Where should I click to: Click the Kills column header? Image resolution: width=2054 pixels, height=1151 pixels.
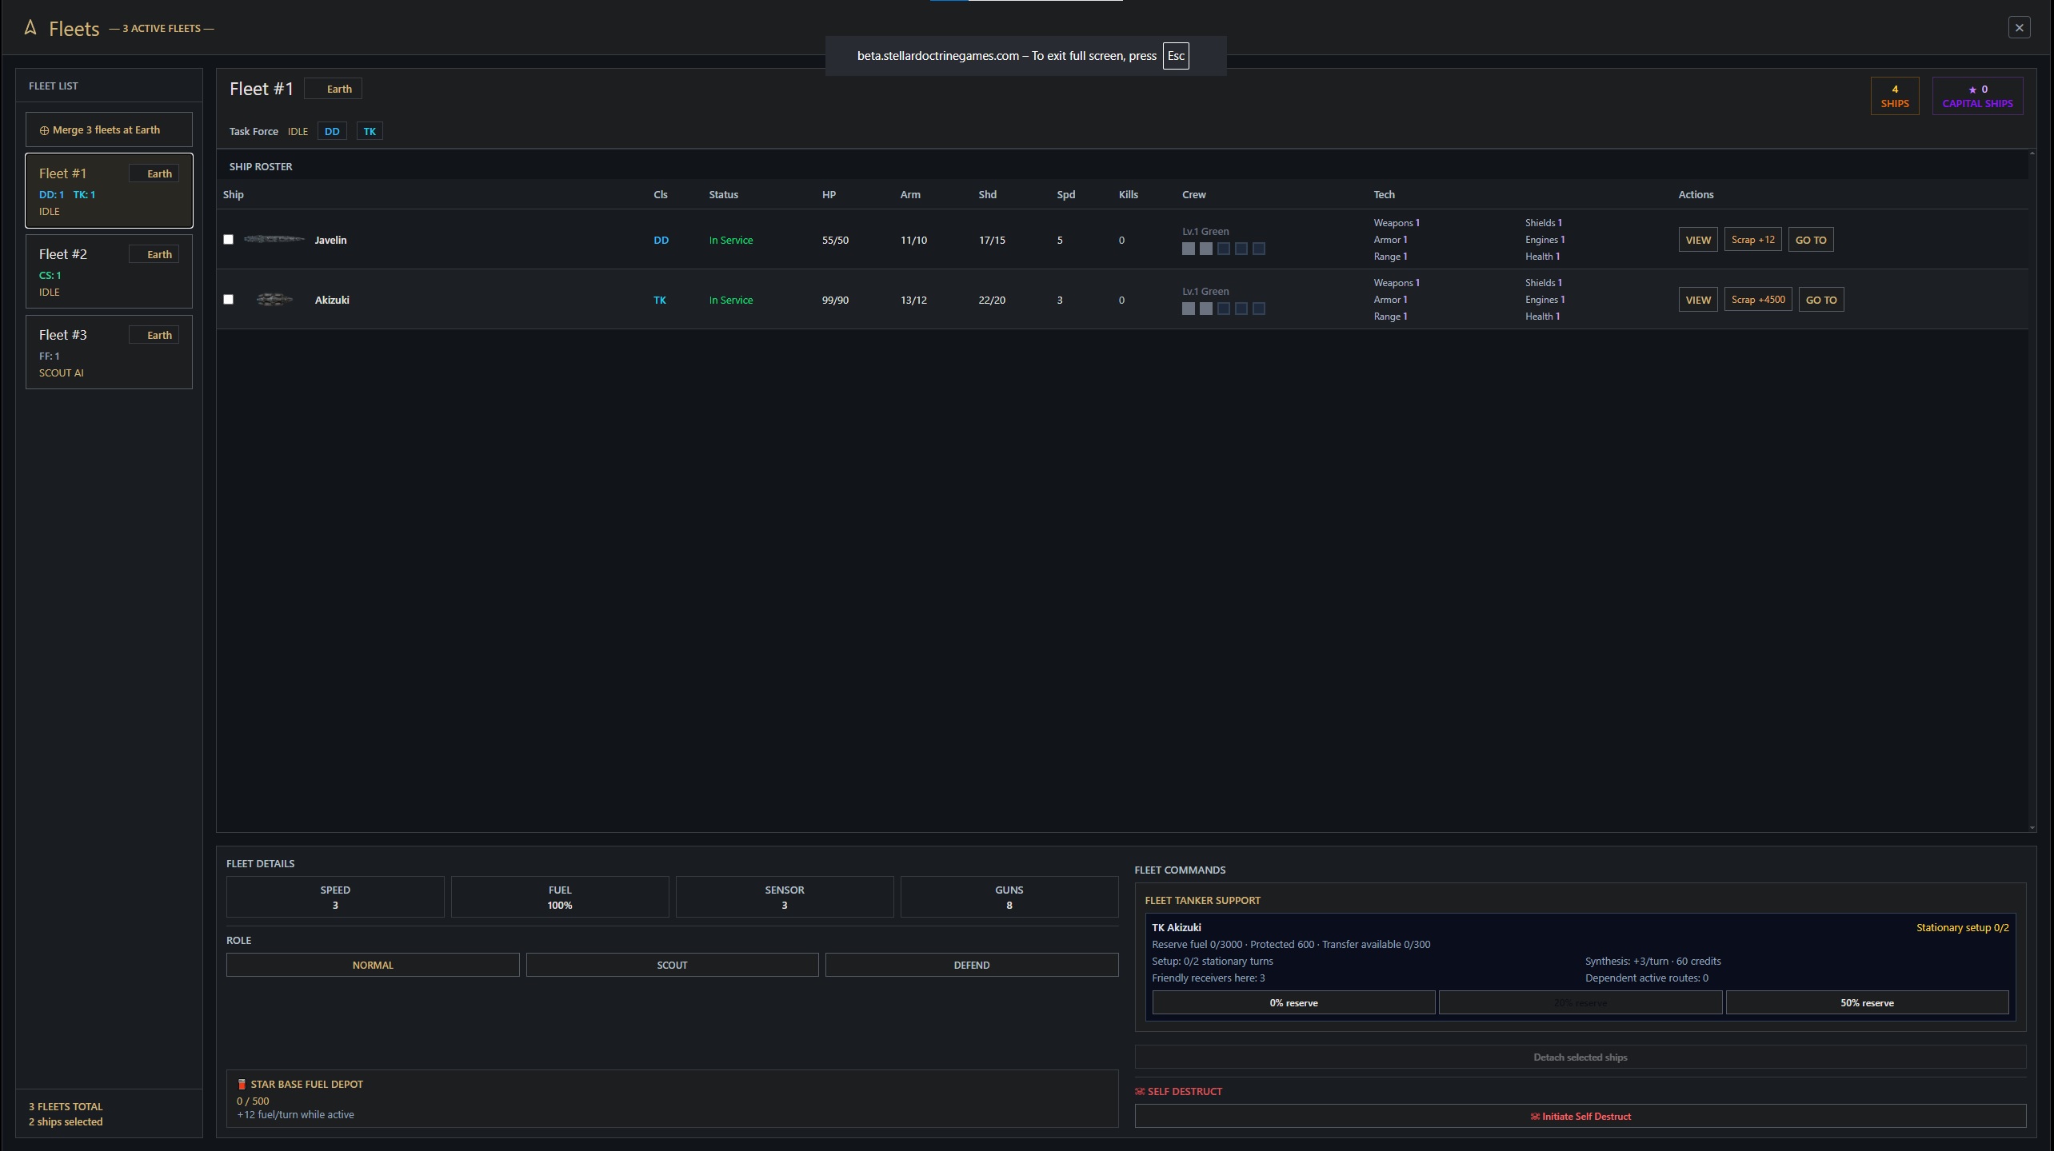(1128, 194)
